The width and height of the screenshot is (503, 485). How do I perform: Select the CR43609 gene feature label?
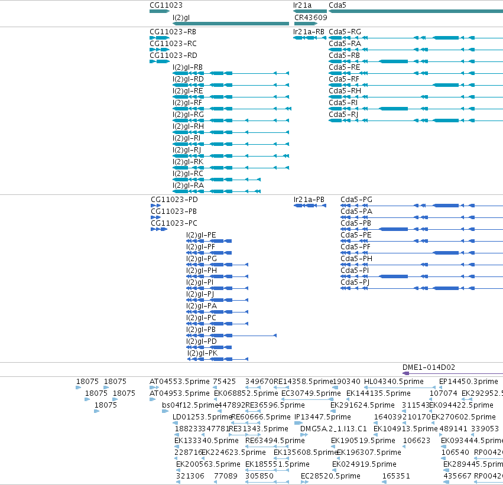pyautogui.click(x=310, y=17)
